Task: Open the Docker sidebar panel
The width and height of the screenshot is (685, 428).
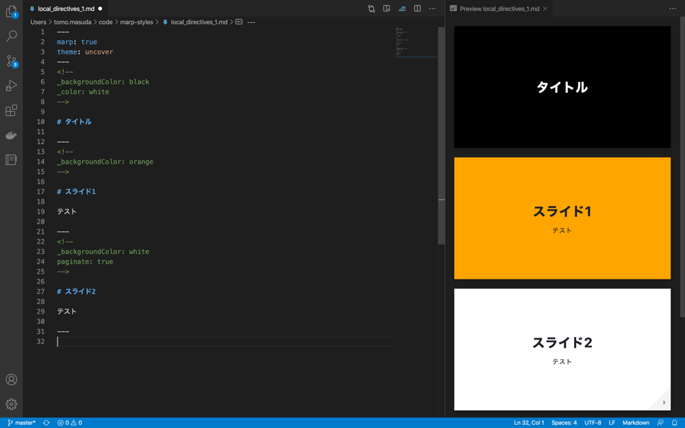Action: (11, 135)
